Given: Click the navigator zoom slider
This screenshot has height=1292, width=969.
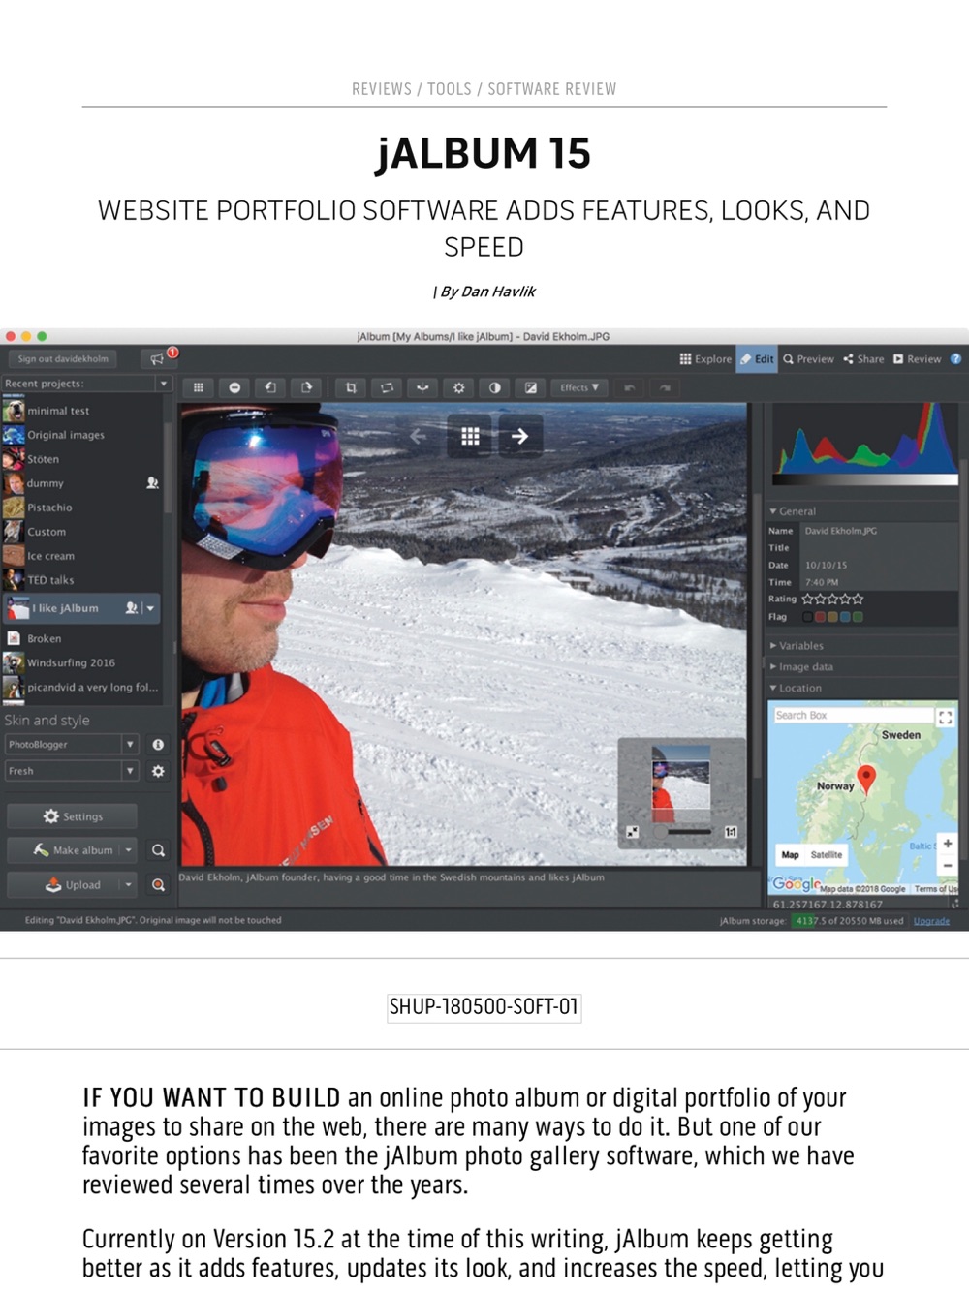Looking at the screenshot, I should click(682, 831).
